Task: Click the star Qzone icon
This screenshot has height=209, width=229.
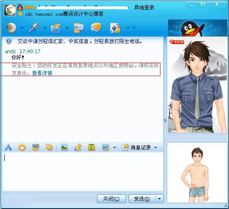Action: 20,14
